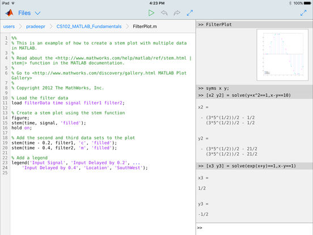This screenshot has width=313, height=235.
Task: Click the y2 = output label
Action: (x=203, y=139)
